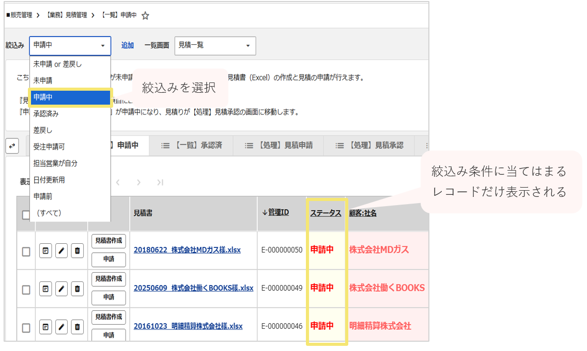The width and height of the screenshot is (587, 351).
Task: Tick the checkbox for 株式会社MDガス row
Action: (x=26, y=252)
